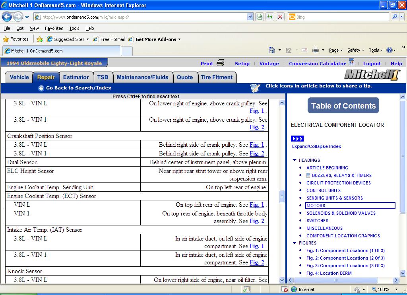
Task: Collapse the HEADINGS section in Table of Contents
Action: (295, 160)
